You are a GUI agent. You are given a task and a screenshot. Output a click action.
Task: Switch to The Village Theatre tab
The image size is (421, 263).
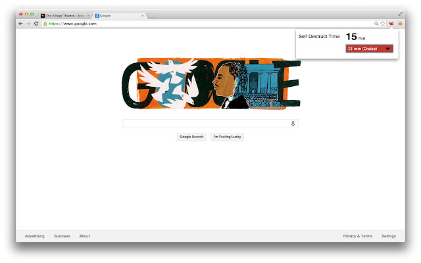click(64, 16)
